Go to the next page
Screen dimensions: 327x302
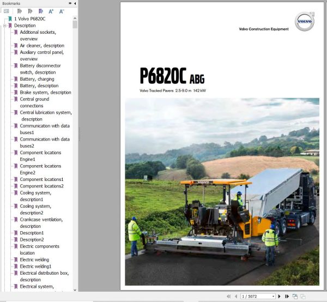(280, 296)
